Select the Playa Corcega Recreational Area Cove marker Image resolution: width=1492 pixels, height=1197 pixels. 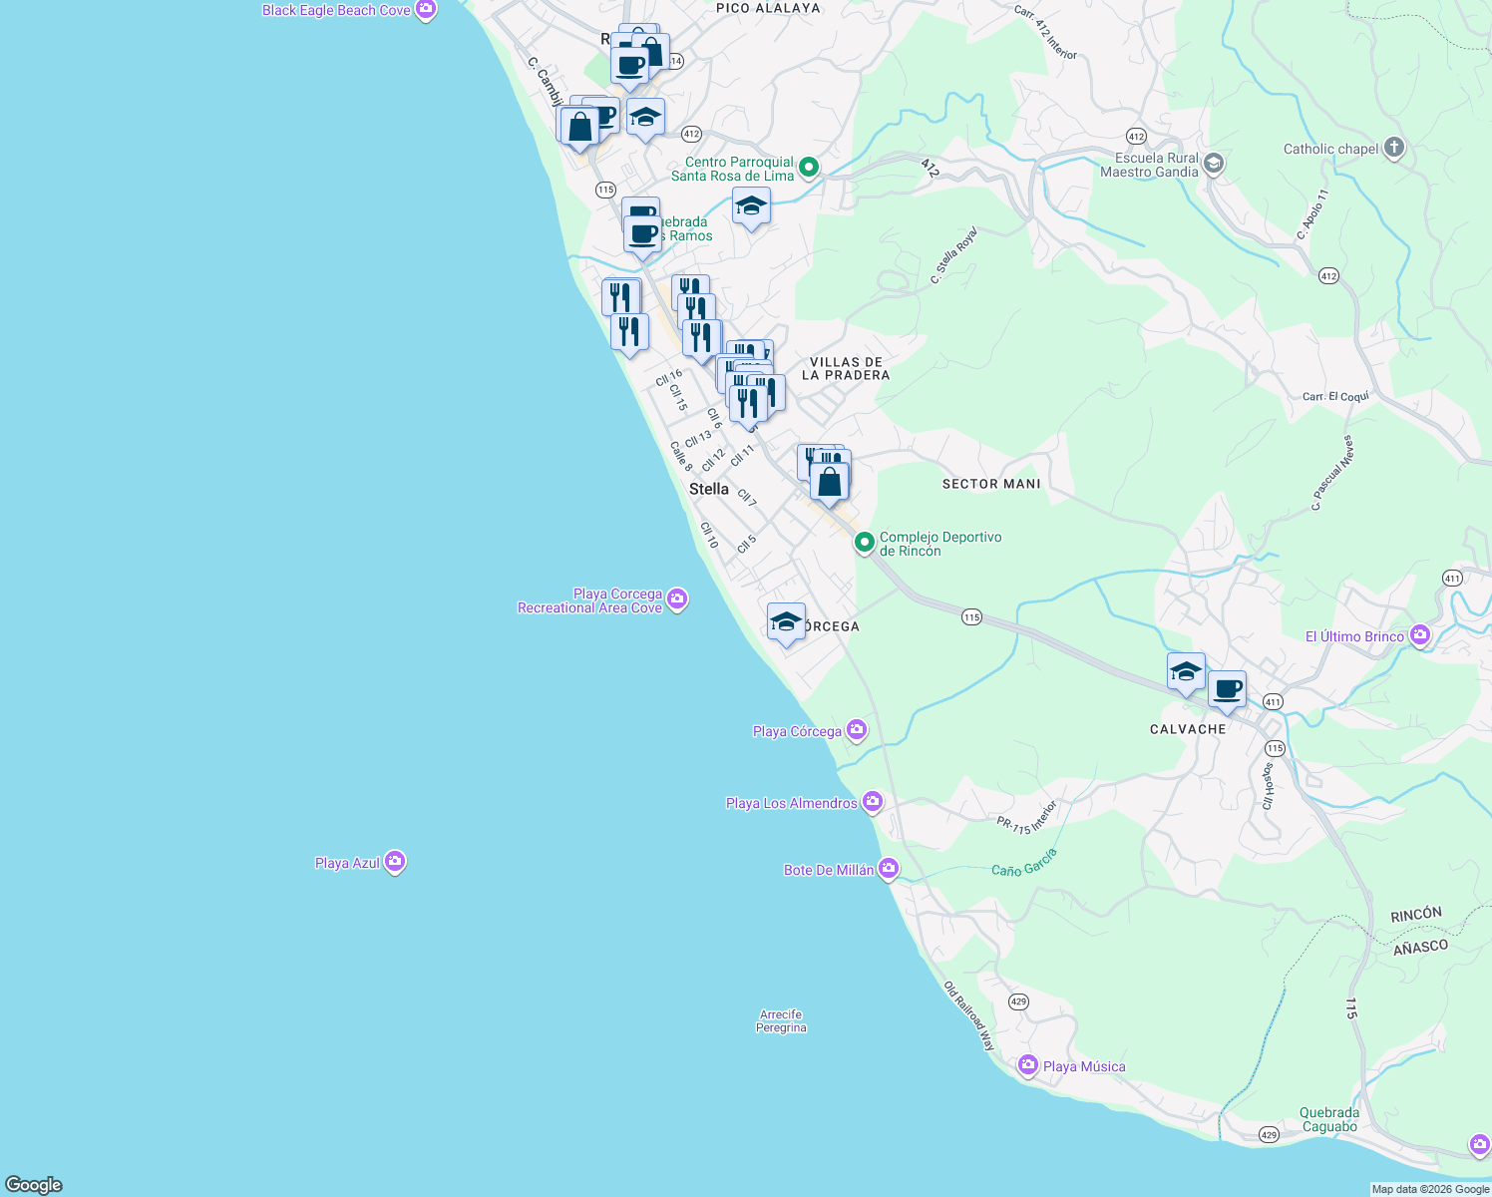(677, 599)
